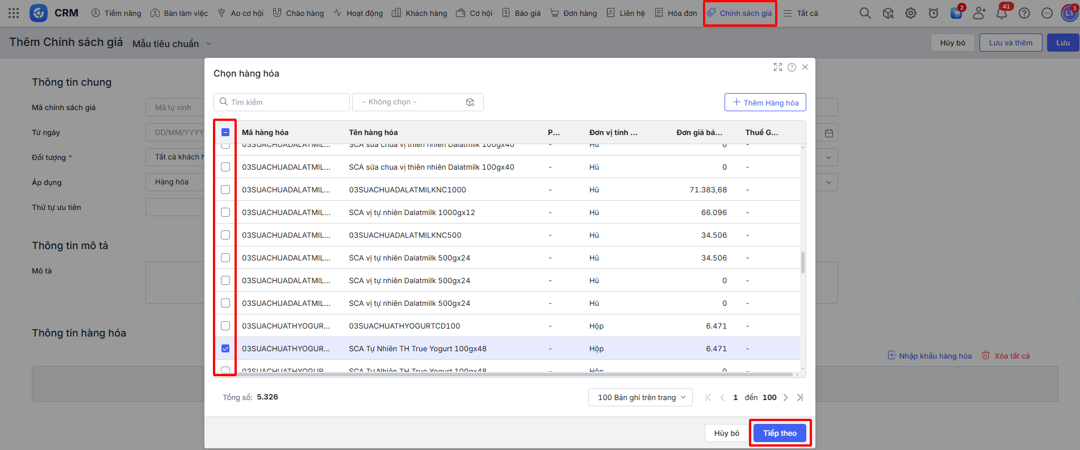Toggle the select-all checkbox in table header

pos(225,132)
